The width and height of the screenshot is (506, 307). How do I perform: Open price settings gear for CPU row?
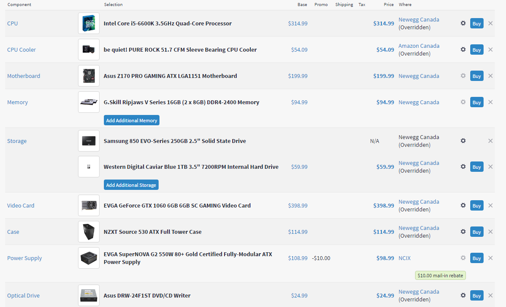[x=463, y=23]
